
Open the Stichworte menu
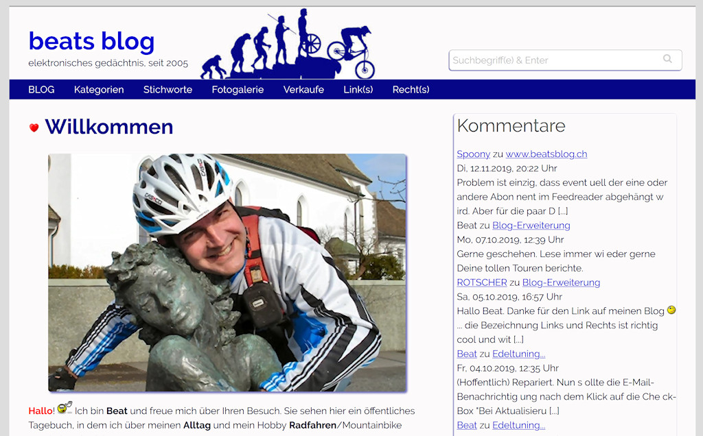[168, 90]
